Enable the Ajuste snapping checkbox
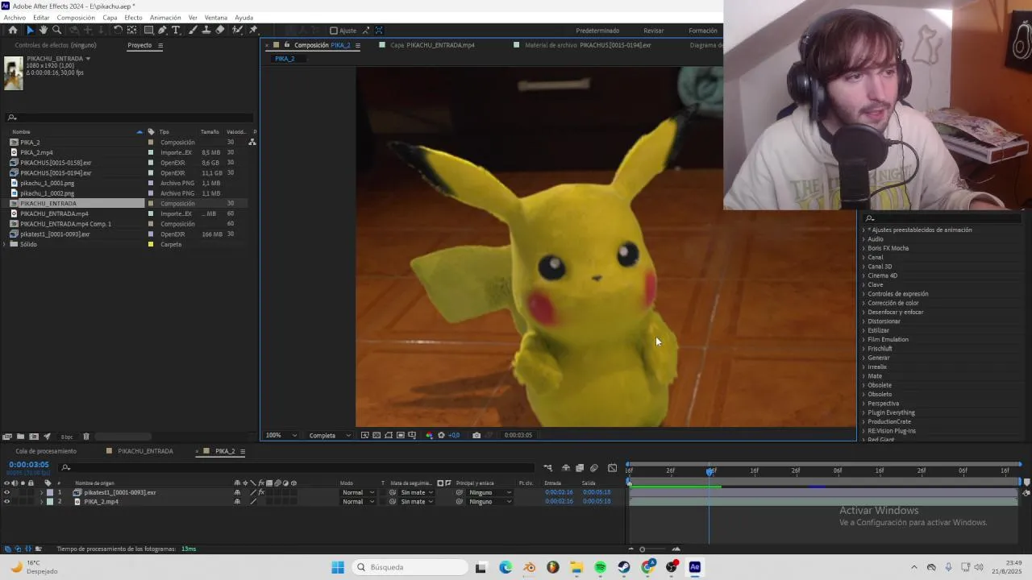 click(x=334, y=31)
